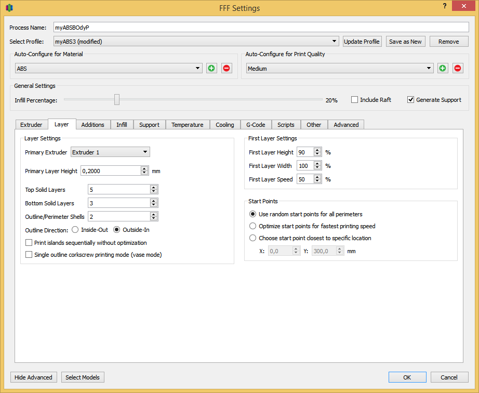This screenshot has height=393, width=479.
Task: Select random start points for all perimeters
Action: 252,214
